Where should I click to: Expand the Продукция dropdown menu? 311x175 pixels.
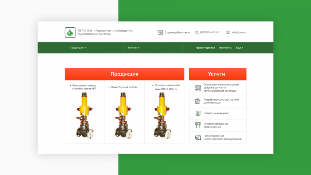(78, 48)
